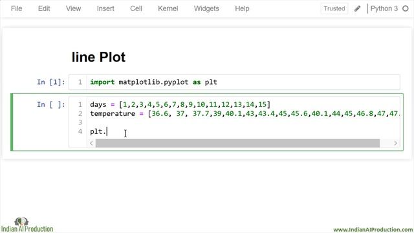Open the View menu
The height and width of the screenshot is (233, 414).
pyautogui.click(x=73, y=8)
